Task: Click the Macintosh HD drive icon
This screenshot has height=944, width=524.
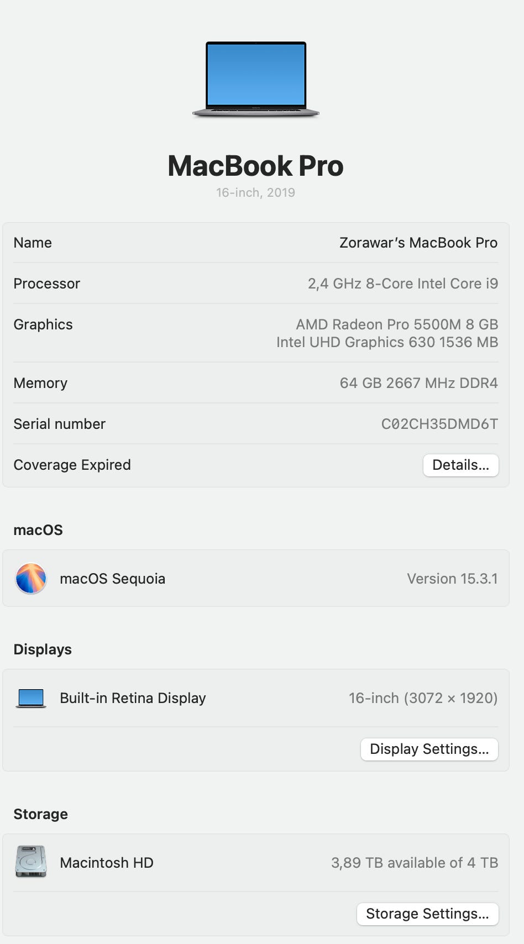Action: click(31, 862)
